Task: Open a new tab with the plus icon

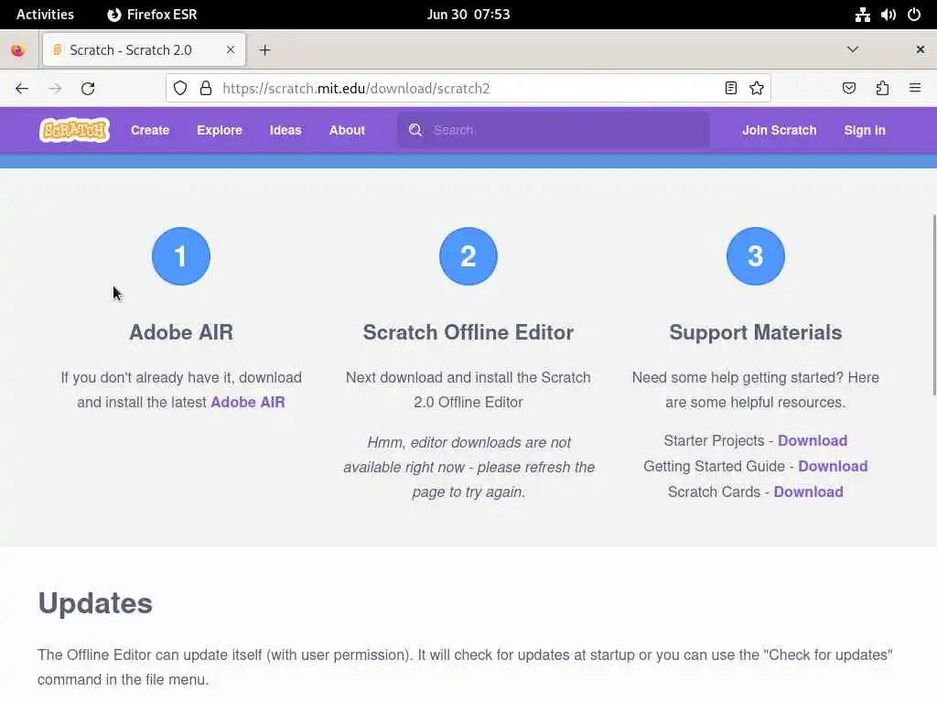Action: click(264, 50)
